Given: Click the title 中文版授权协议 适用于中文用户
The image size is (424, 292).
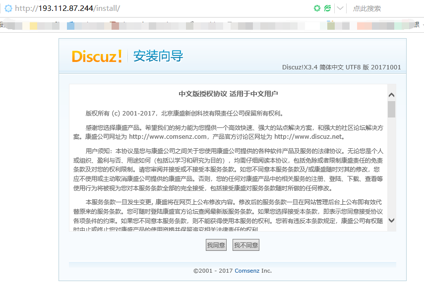Looking at the screenshot, I should (228, 94).
